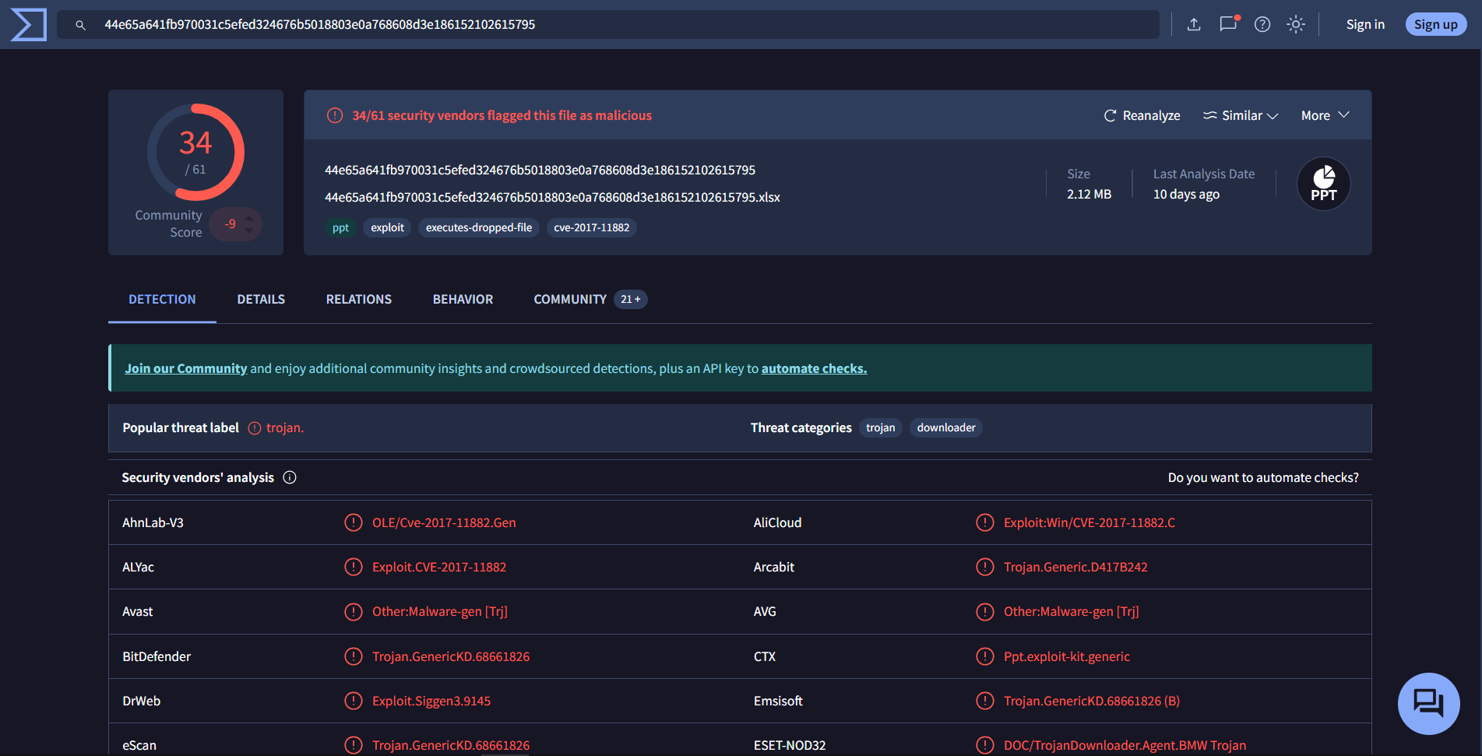Switch to the Details tab
1482x756 pixels.
pos(261,300)
